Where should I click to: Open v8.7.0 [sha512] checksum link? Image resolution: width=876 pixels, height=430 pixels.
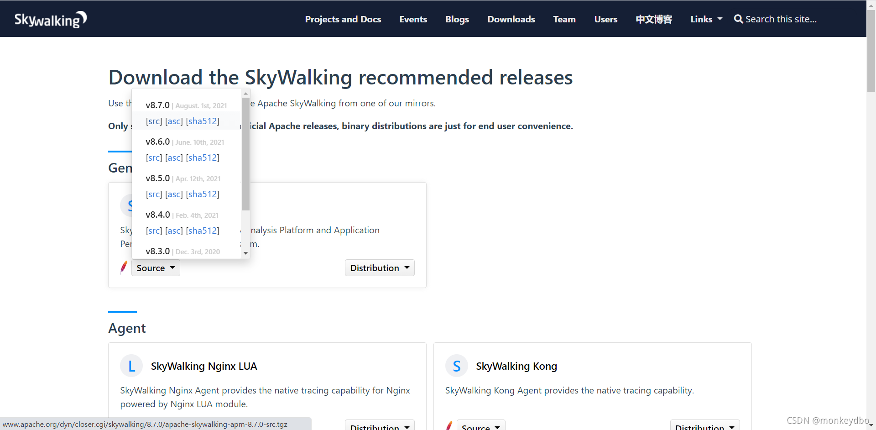pos(203,121)
